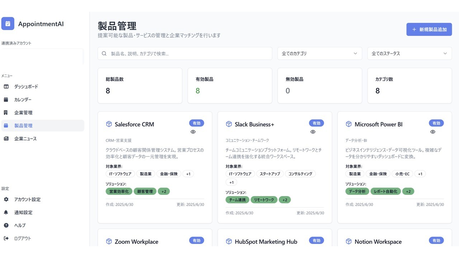Expand +1 industries on Microsoft Power BI card
Image resolution: width=459 pixels, height=258 pixels.
(420, 174)
